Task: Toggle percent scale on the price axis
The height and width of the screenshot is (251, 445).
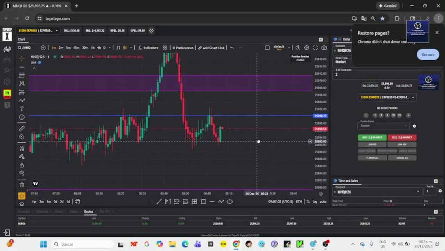Action: (308, 201)
